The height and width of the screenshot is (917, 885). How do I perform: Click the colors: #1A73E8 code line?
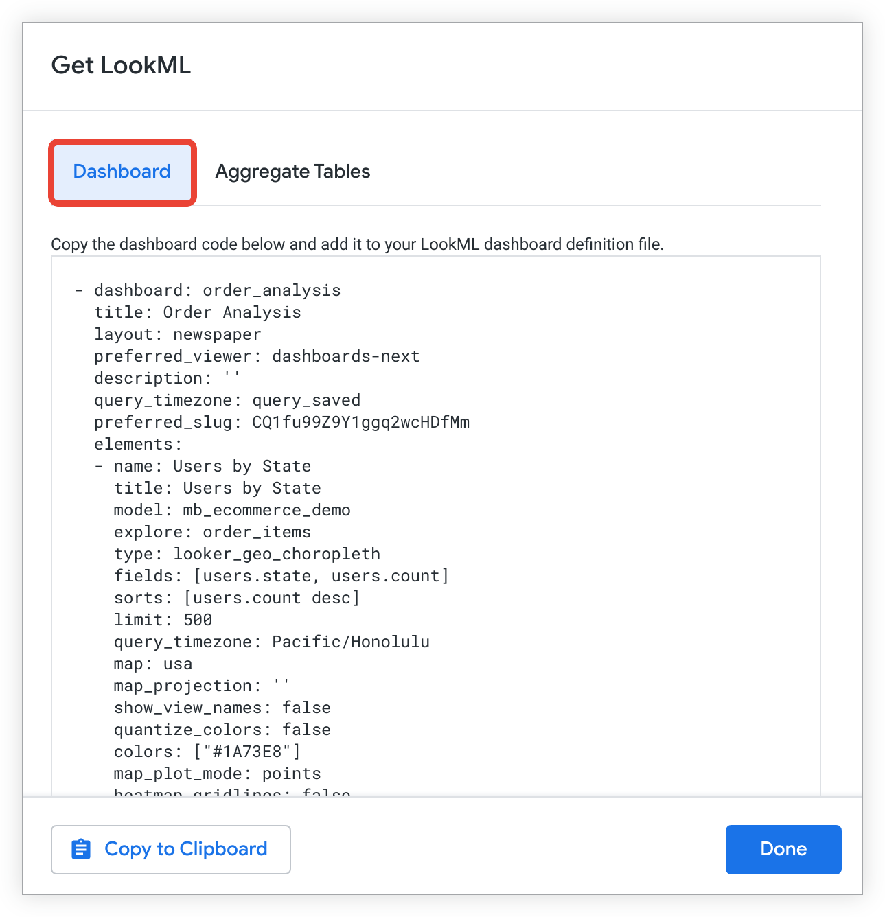[x=207, y=752]
